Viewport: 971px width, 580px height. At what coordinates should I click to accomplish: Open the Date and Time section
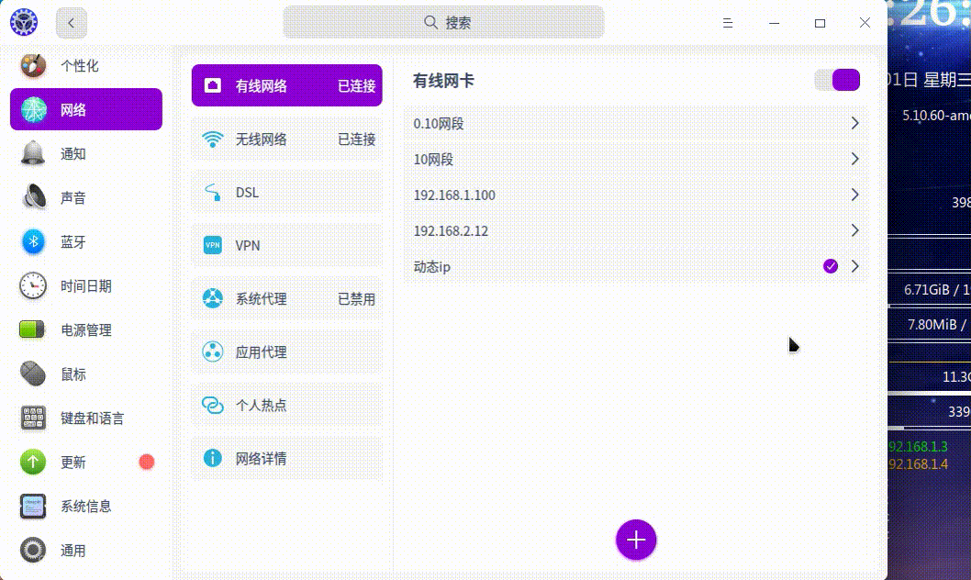[x=86, y=286]
